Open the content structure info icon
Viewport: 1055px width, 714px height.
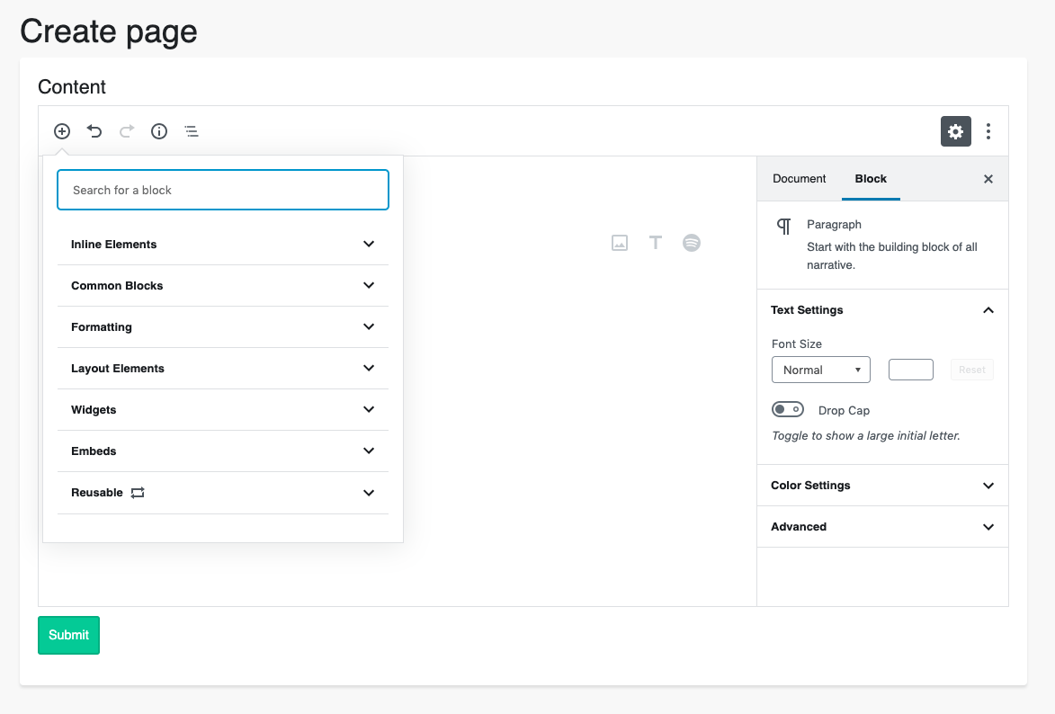click(159, 131)
